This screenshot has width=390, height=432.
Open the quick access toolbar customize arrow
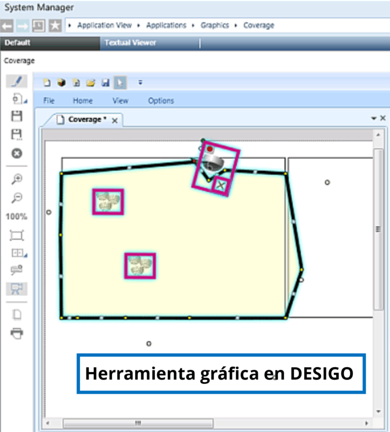click(140, 83)
